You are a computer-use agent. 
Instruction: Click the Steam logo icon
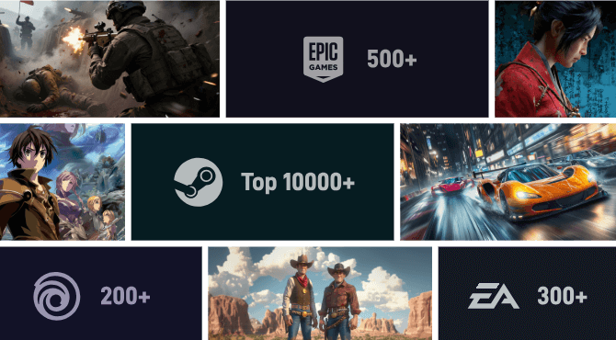coord(198,182)
